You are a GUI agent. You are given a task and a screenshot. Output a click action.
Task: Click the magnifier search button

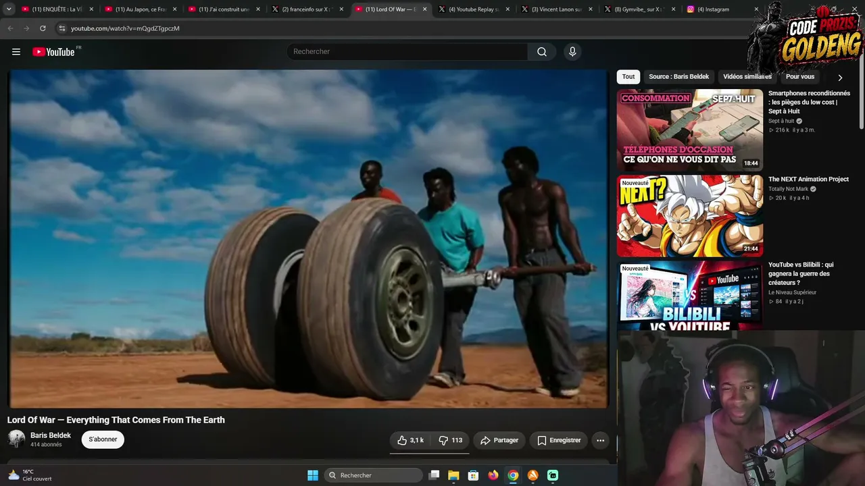[x=541, y=52]
